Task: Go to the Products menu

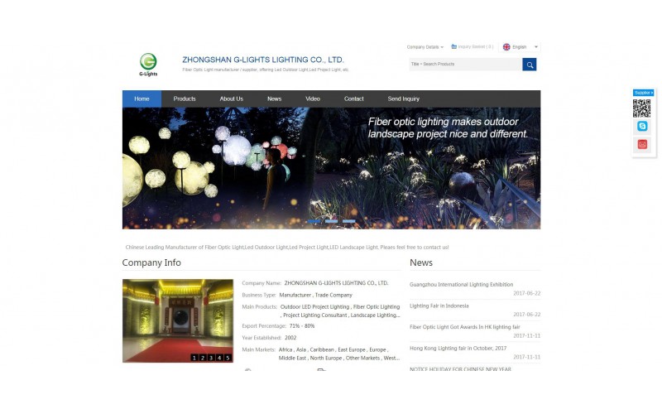Action: pos(185,99)
